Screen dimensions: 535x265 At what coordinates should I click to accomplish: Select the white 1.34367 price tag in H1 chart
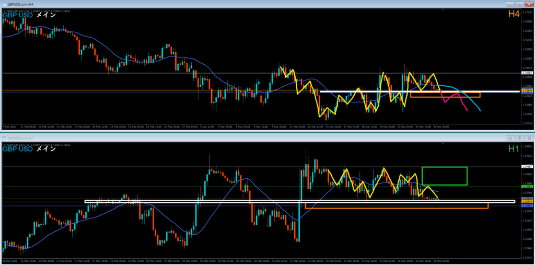[x=528, y=167]
